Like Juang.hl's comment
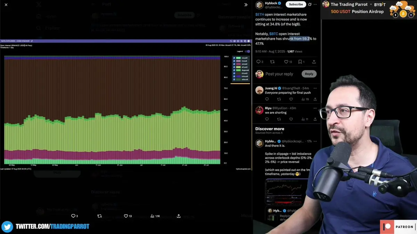This screenshot has height=234, width=417. point(291,99)
